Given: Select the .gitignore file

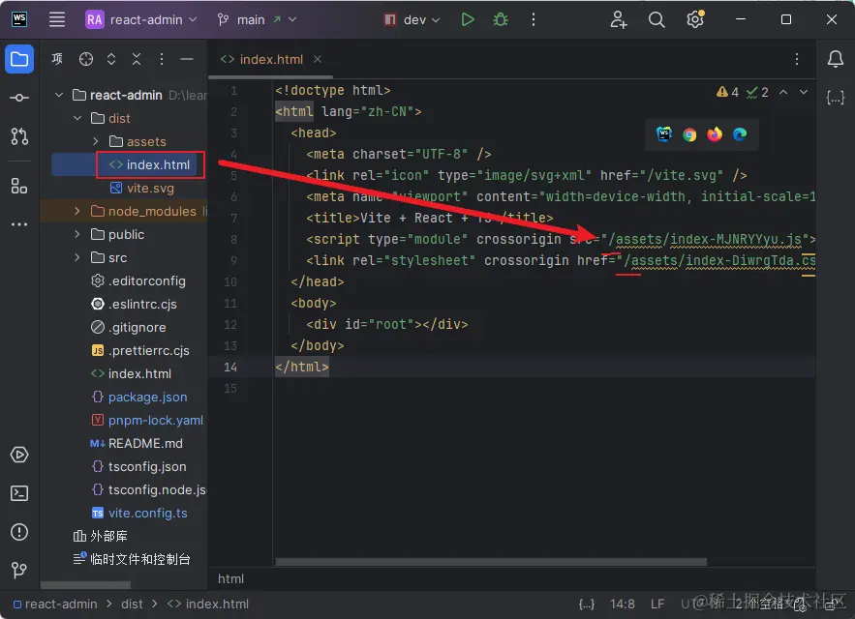Looking at the screenshot, I should [x=128, y=327].
